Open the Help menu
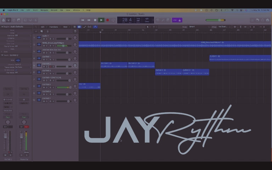272x170 pixels. 88,10
